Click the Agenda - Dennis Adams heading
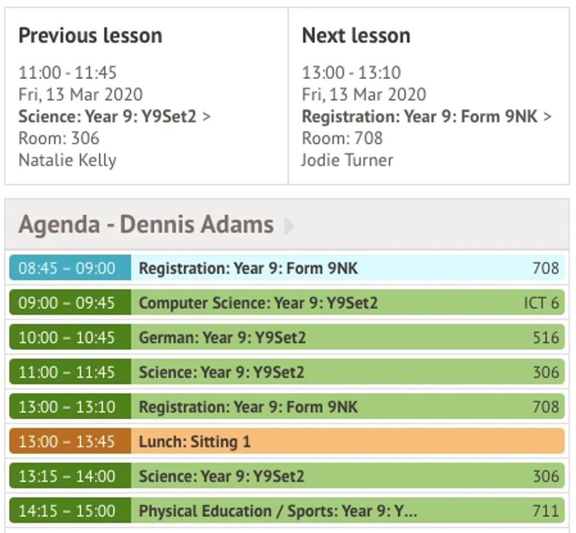 [146, 225]
